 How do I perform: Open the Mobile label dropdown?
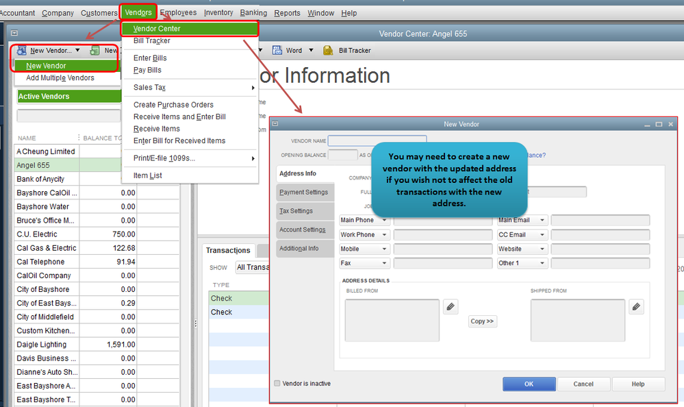point(384,249)
